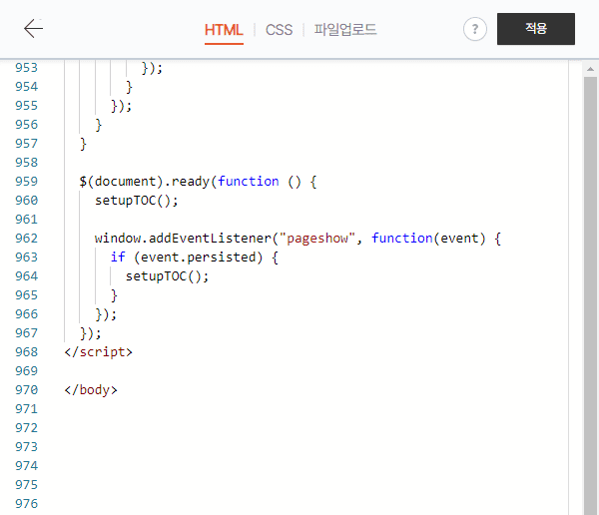Click the closing brace on line 956
The image size is (599, 515).
pos(98,125)
